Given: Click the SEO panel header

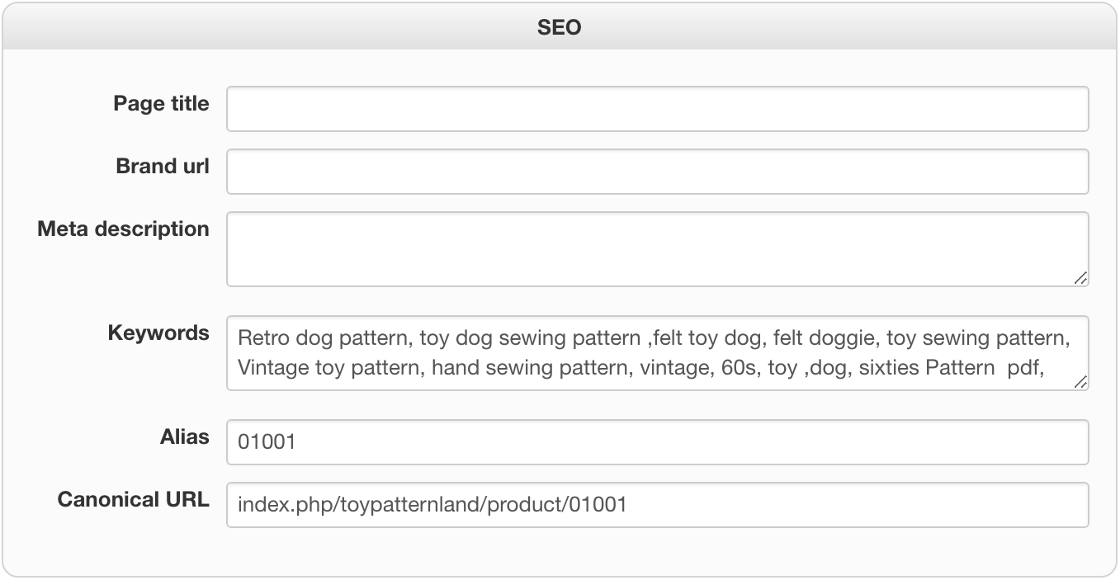Looking at the screenshot, I should point(559,27).
